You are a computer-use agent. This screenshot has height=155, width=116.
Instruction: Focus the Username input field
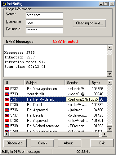click(44, 22)
